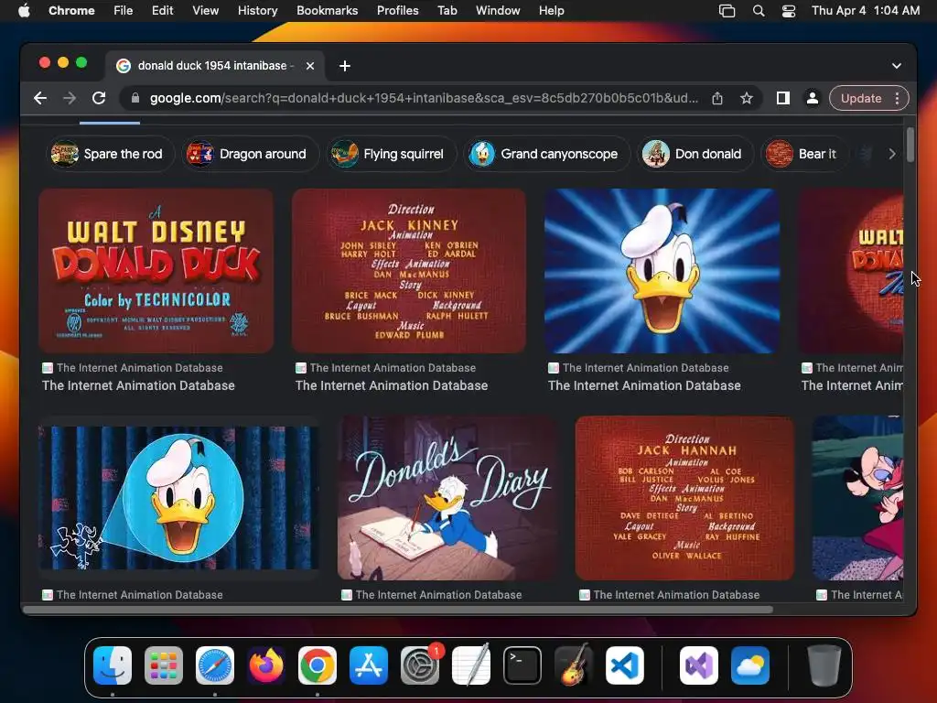Open the Window menu
The image size is (937, 703).
coord(498,11)
